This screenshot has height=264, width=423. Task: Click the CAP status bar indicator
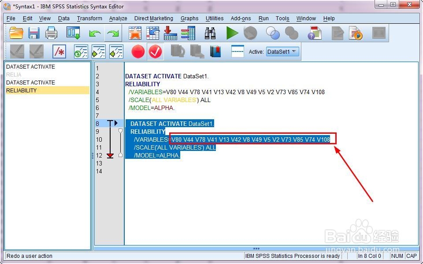(x=412, y=256)
